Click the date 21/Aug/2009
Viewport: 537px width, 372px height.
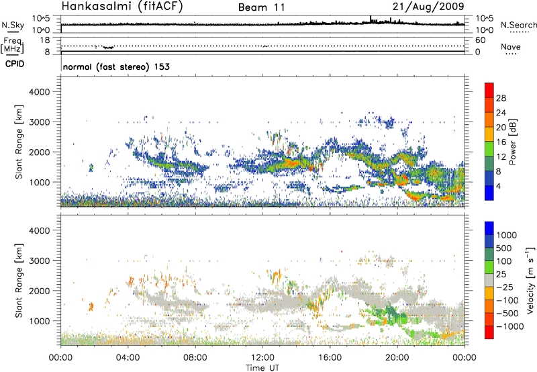tap(428, 6)
